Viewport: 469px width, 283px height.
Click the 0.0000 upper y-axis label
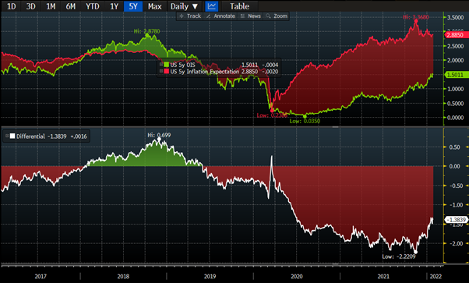[455, 118]
